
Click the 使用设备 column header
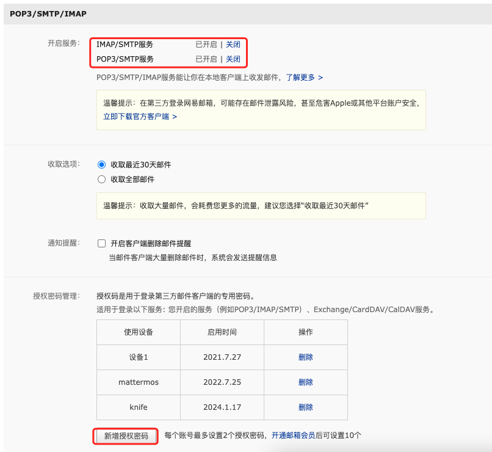pyautogui.click(x=138, y=332)
